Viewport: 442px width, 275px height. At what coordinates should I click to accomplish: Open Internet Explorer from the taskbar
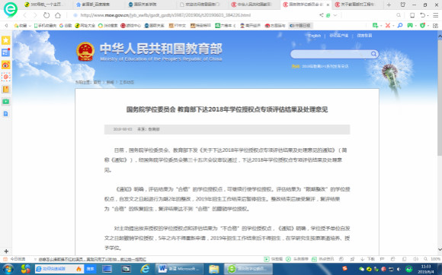point(145,269)
